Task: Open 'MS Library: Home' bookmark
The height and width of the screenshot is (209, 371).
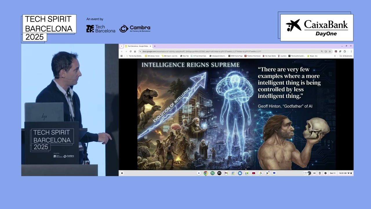Action: pyautogui.click(x=152, y=56)
